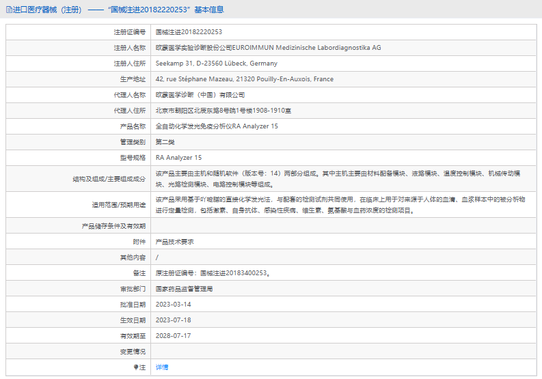This screenshot has width=542, height=379.
Task: Click the Seekamp 31 Lübeck address text
Action: pos(216,64)
